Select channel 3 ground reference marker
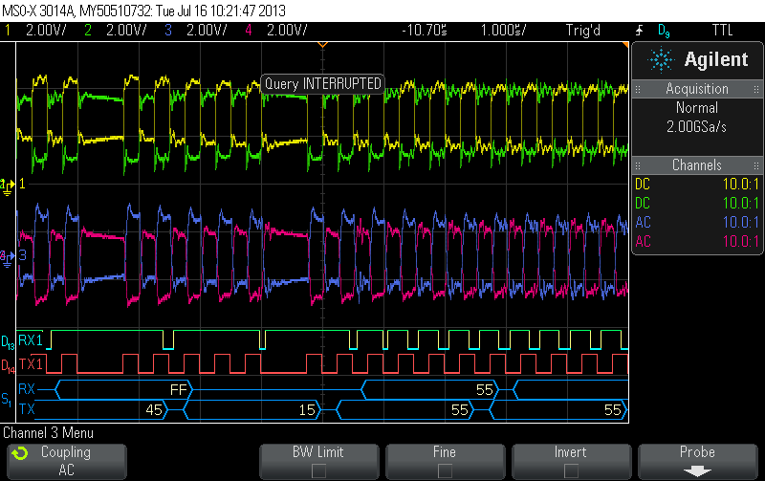 click(x=8, y=257)
